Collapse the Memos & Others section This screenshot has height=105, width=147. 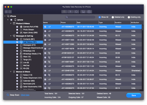pos(11,72)
